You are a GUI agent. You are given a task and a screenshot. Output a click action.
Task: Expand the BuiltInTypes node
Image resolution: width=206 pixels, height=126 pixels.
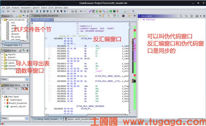tap(5, 100)
